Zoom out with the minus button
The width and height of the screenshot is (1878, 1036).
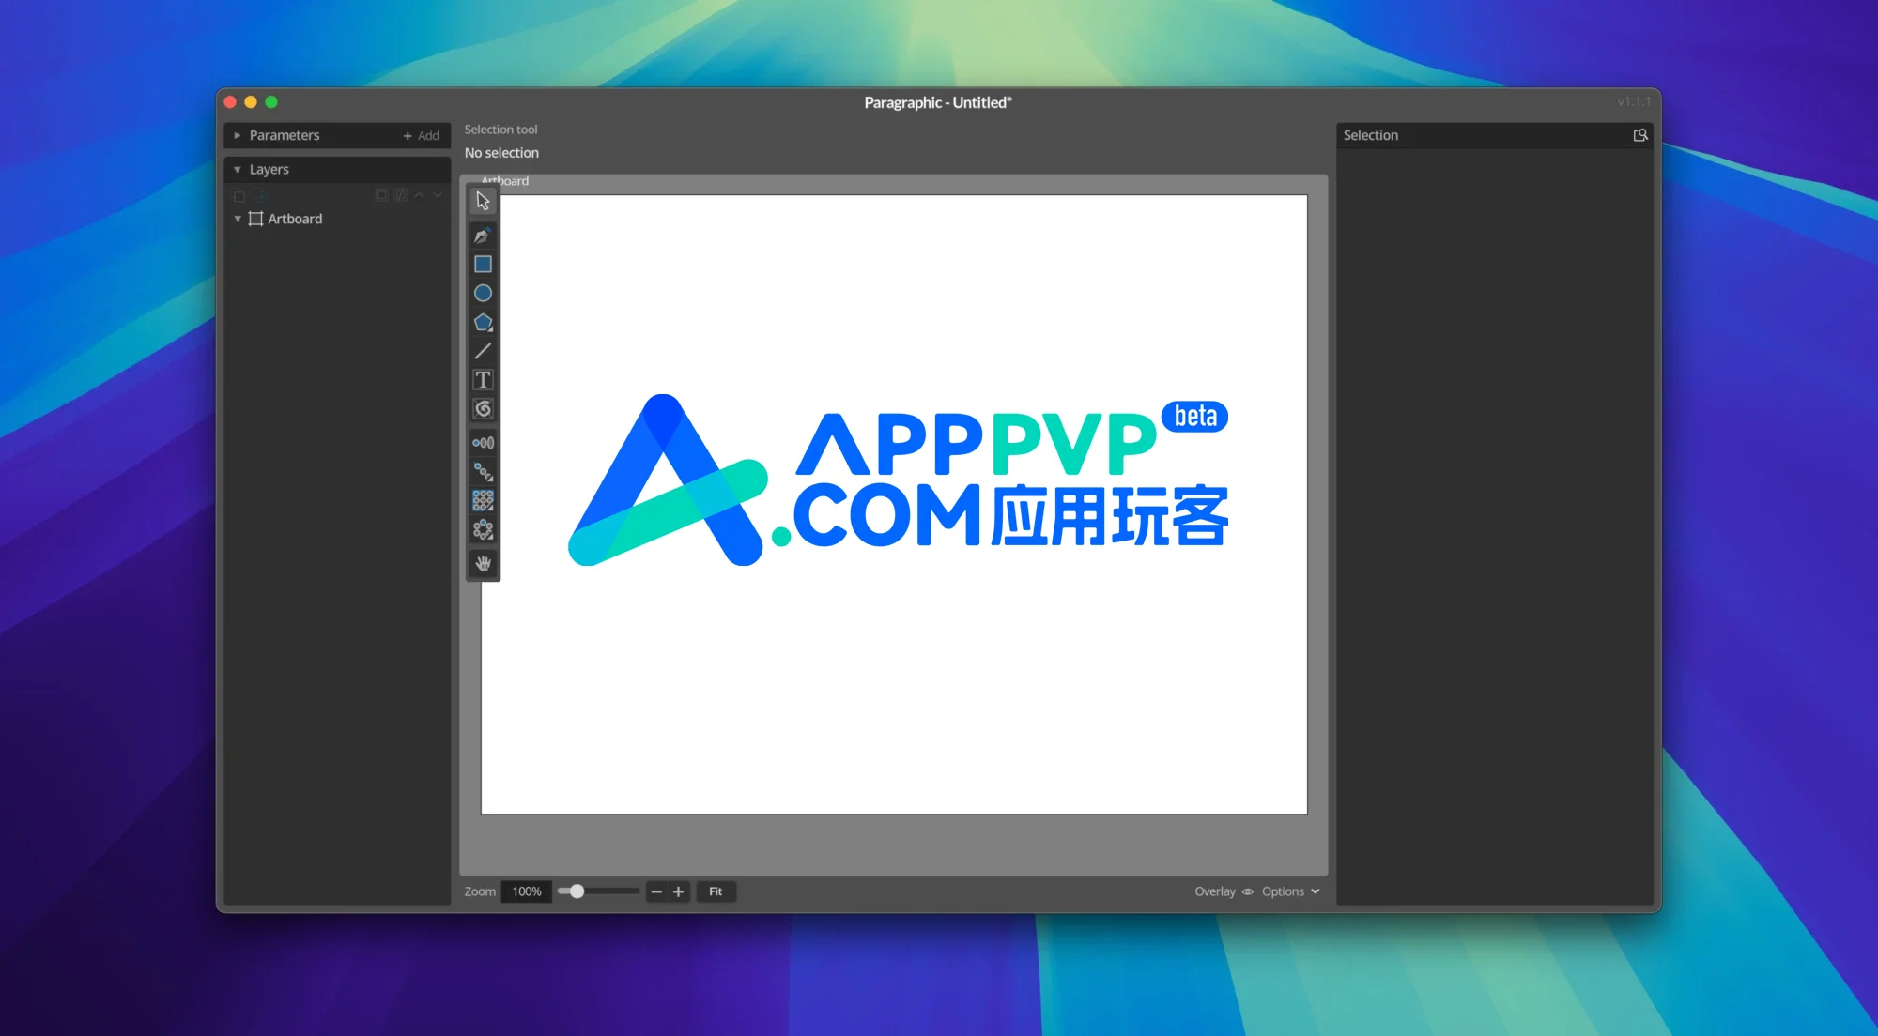656,891
